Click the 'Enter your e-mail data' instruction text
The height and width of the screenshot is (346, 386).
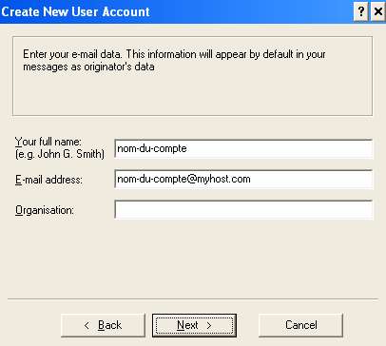(174, 60)
